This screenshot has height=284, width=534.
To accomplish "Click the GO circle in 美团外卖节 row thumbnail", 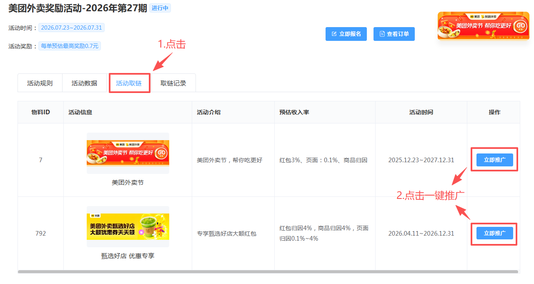I will [161, 153].
